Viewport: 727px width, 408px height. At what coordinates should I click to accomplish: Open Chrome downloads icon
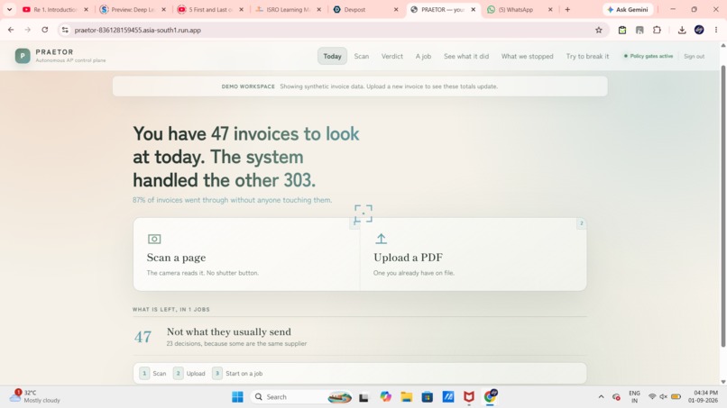(682, 30)
